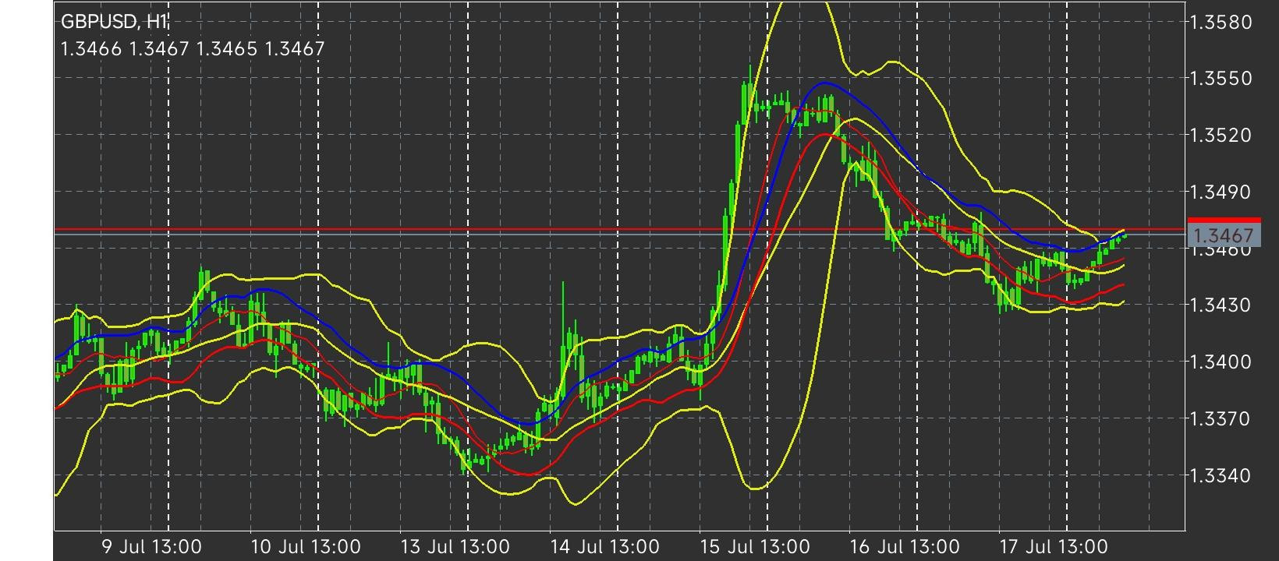Click the 1.3550 price axis label
This screenshot has height=561, width=1279.
(1222, 79)
